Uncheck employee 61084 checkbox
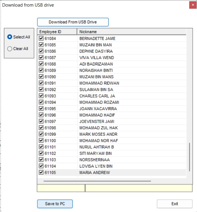Image resolution: width=197 pixels, height=212 pixels. tap(41, 38)
